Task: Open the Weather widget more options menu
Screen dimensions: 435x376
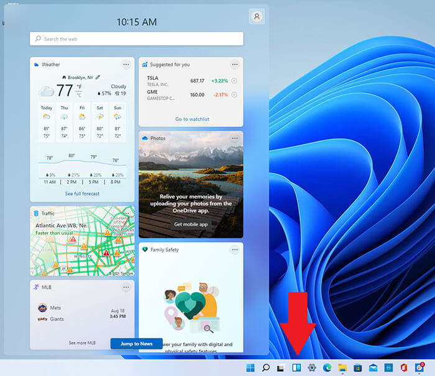Action: click(126, 65)
